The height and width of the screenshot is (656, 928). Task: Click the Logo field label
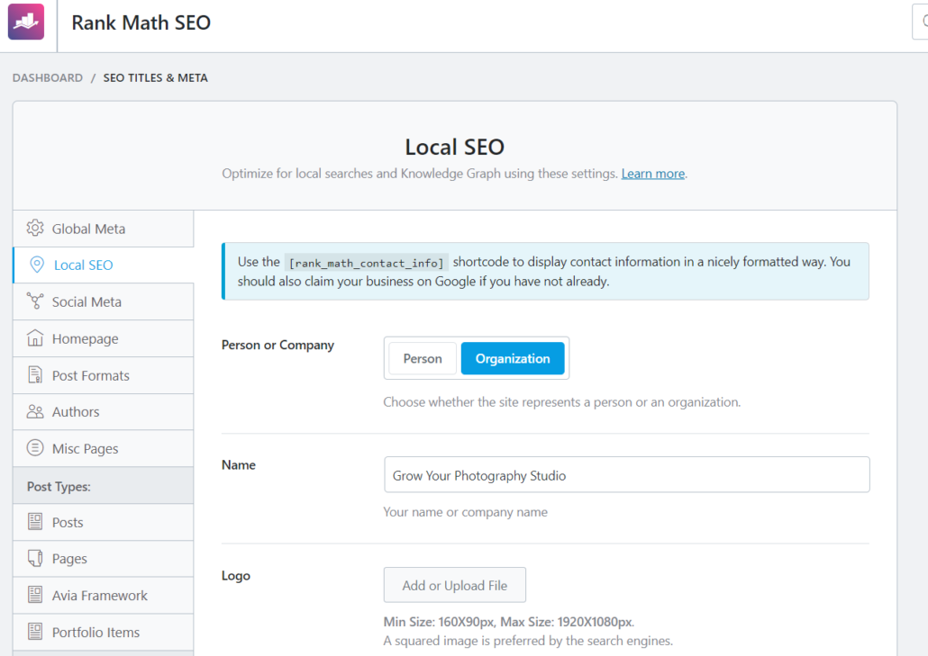tap(235, 576)
